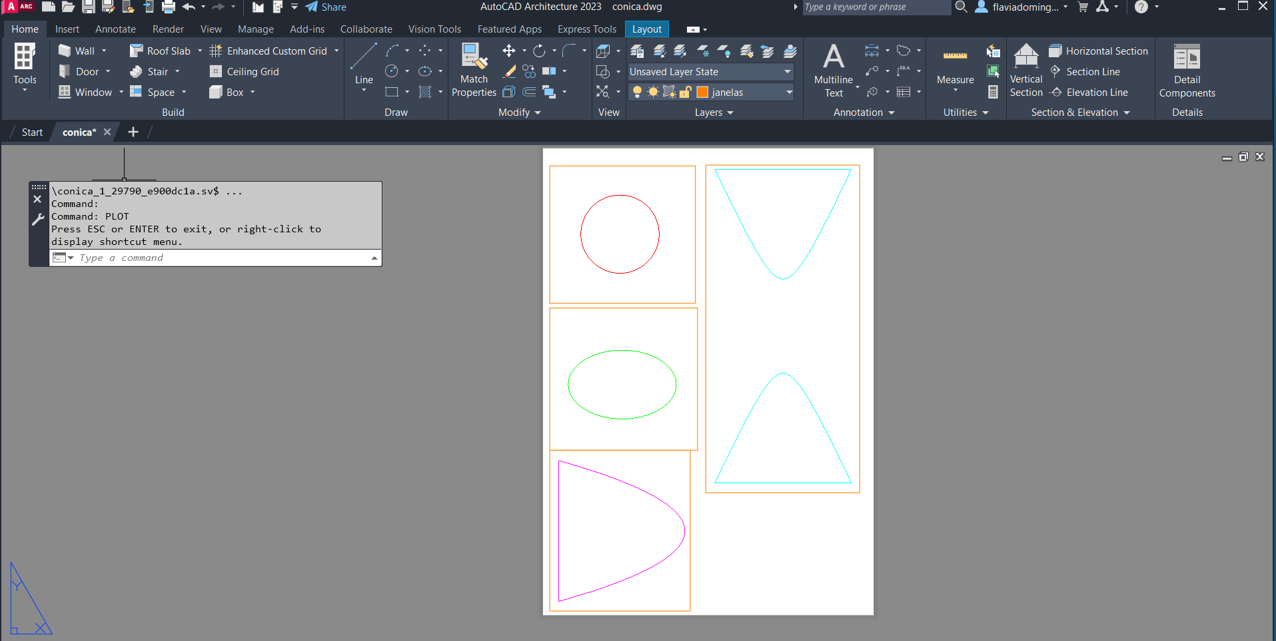1276x641 pixels.
Task: Click the Roof Slab tool
Action: pyautogui.click(x=161, y=51)
